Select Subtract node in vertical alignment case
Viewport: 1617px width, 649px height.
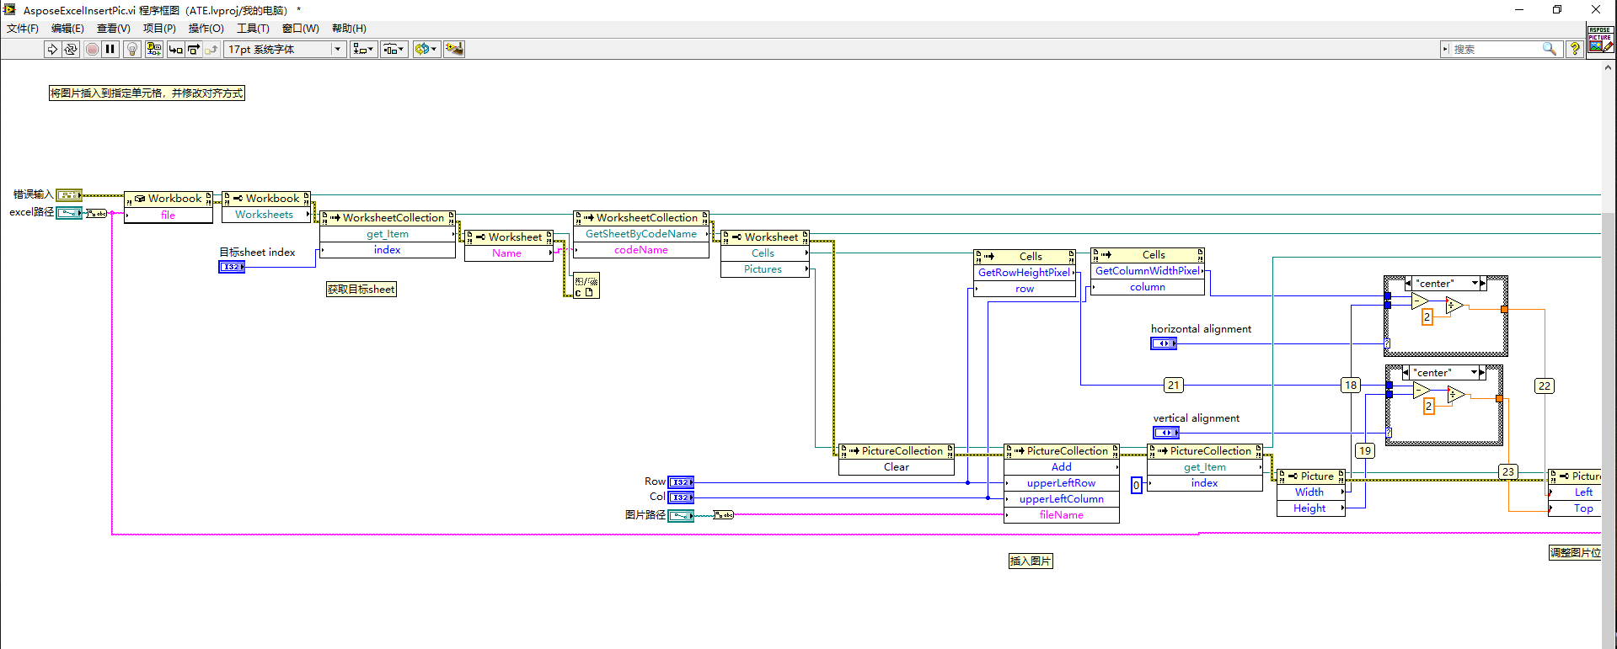[x=1422, y=390]
